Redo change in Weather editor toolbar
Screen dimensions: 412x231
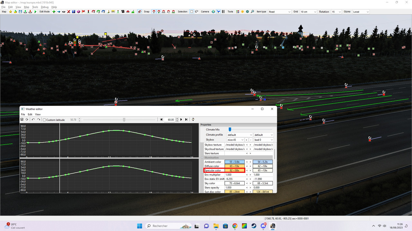(39, 119)
